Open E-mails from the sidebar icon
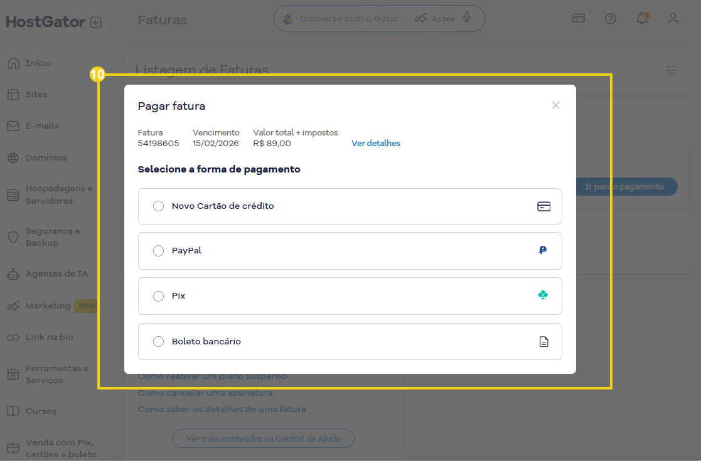 click(x=13, y=125)
